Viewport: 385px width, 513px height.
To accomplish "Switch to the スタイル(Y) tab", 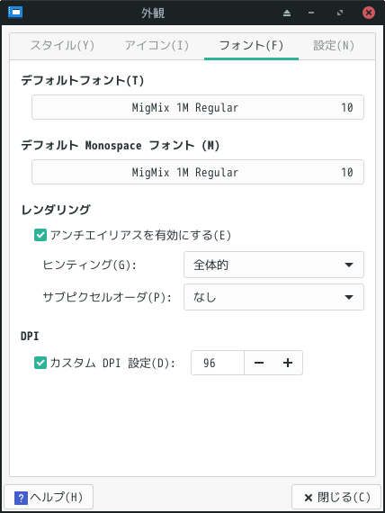I will 62,46.
